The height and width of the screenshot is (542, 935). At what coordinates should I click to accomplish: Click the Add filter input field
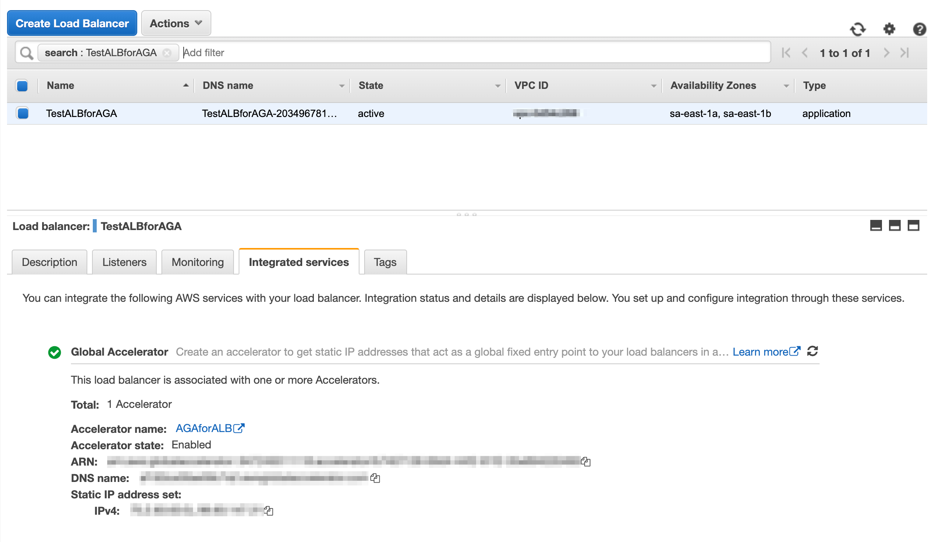click(x=468, y=53)
